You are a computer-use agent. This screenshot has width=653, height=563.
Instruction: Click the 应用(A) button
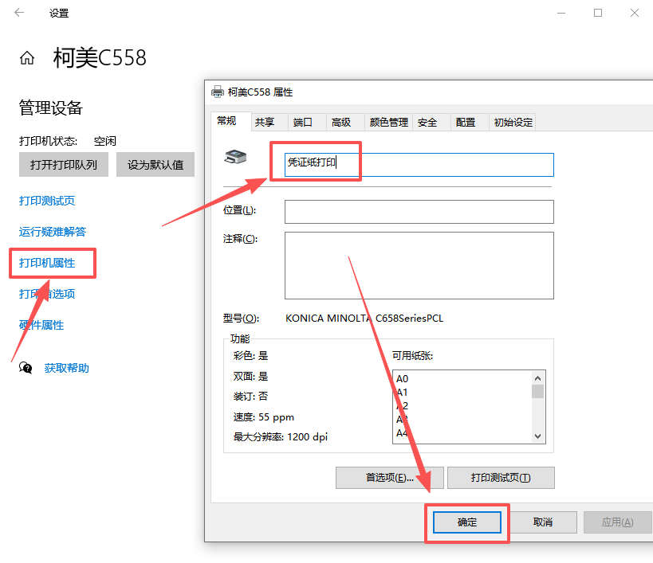tap(618, 522)
